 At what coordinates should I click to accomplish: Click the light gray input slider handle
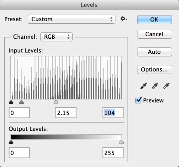pos(56,102)
